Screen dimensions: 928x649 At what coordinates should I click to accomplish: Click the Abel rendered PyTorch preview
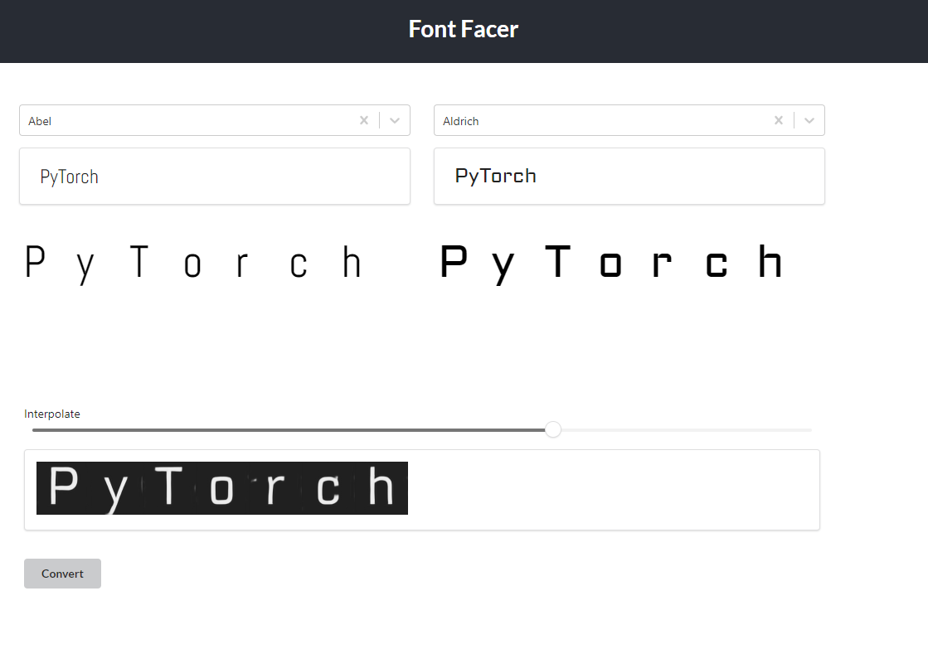pos(193,264)
